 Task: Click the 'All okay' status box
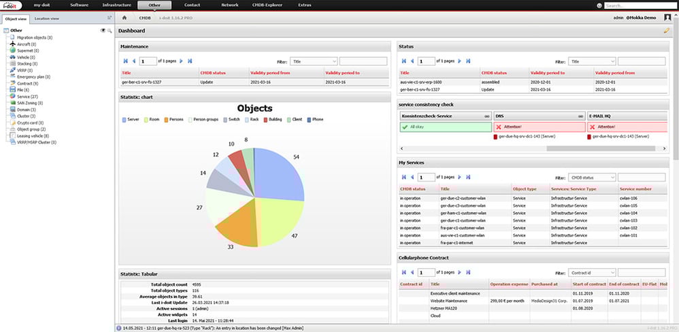[x=445, y=127]
